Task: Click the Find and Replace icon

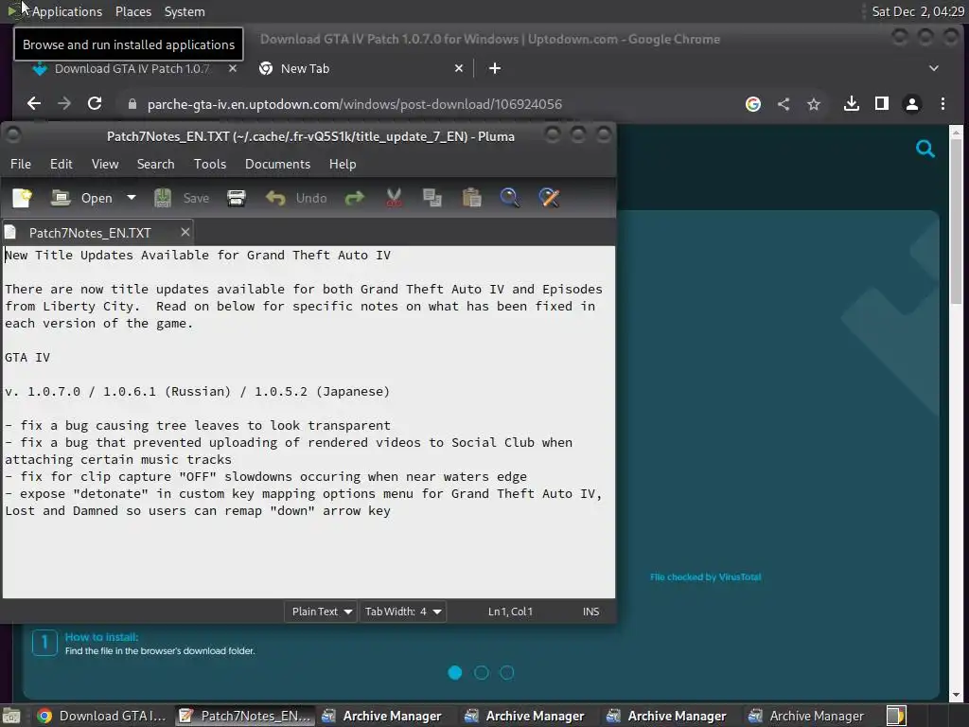Action: point(549,198)
